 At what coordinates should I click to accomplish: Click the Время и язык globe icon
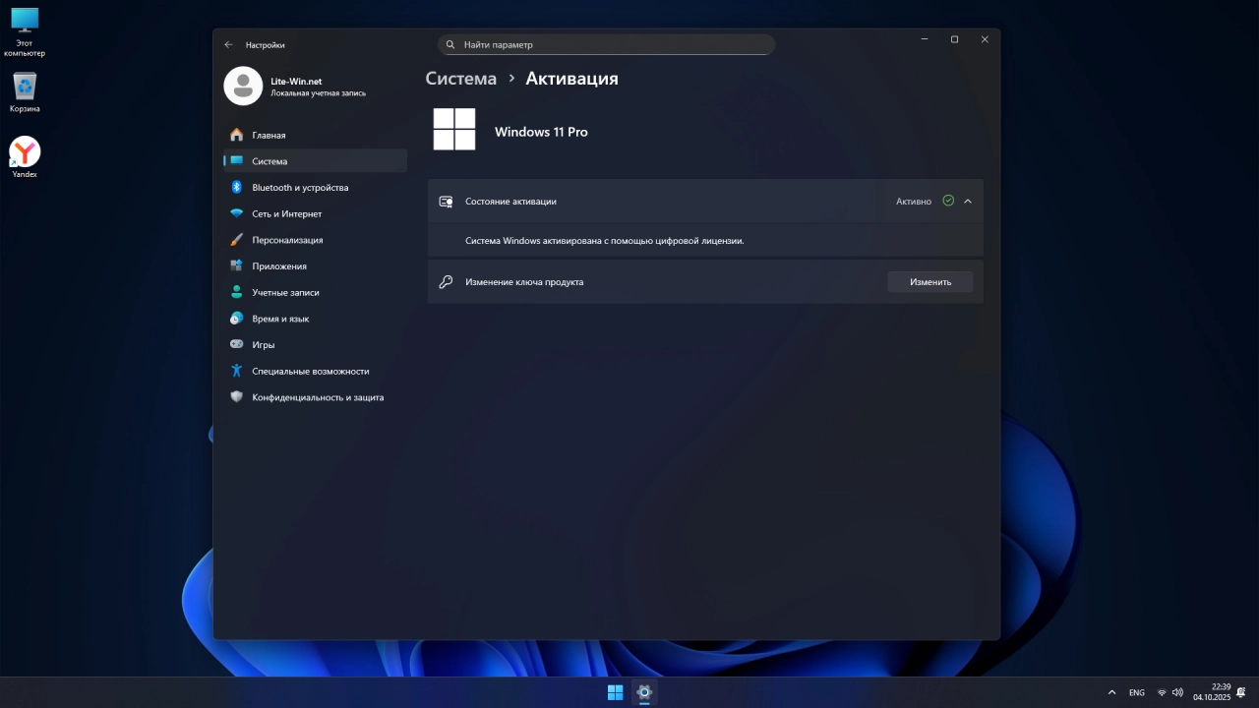pyautogui.click(x=236, y=319)
